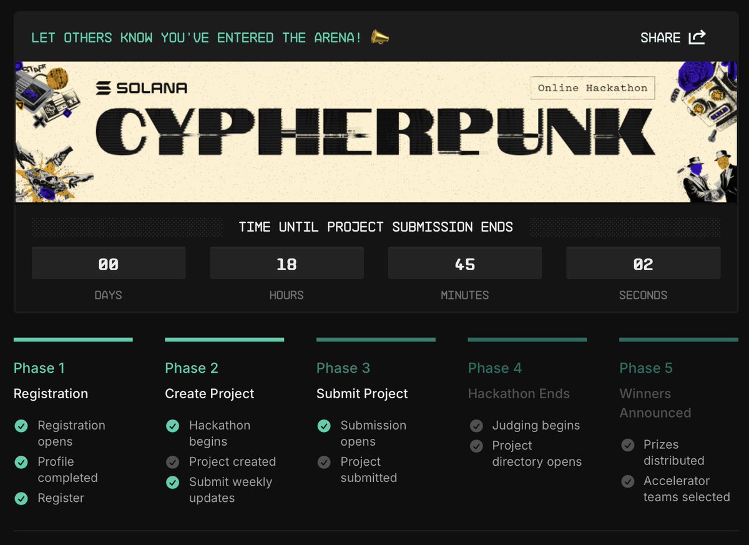
Task: Click the 'Let others know you've entered the arena' text
Action: [x=196, y=37]
